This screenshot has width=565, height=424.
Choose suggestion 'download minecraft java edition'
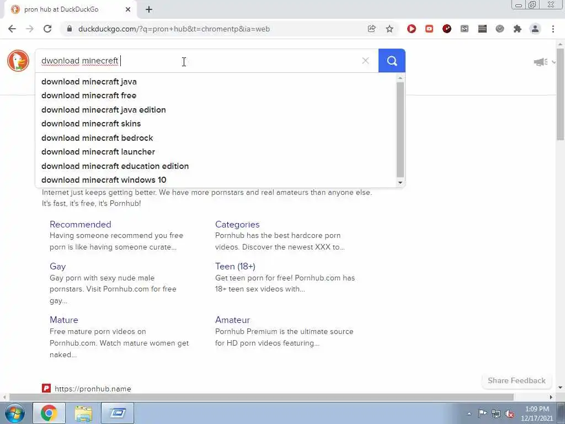click(x=216, y=110)
